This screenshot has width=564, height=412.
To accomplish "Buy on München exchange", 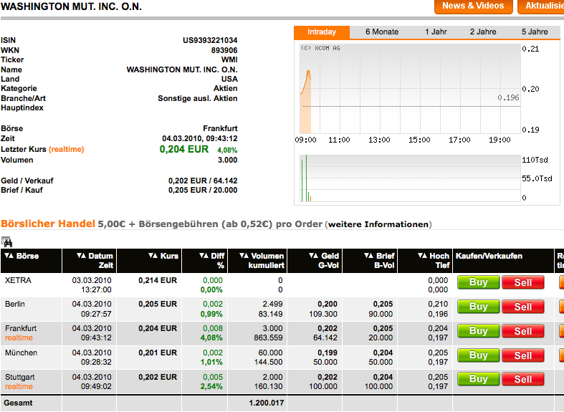I will [x=479, y=355].
